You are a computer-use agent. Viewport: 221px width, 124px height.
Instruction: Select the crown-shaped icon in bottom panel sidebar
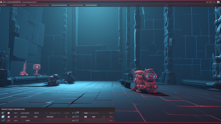click(3, 113)
